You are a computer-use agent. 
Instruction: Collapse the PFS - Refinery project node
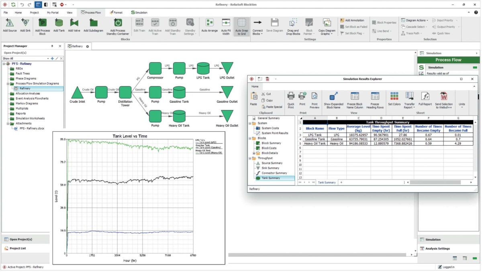coord(4,63)
